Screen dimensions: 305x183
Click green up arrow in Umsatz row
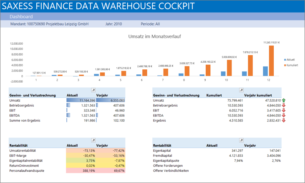click(284, 100)
